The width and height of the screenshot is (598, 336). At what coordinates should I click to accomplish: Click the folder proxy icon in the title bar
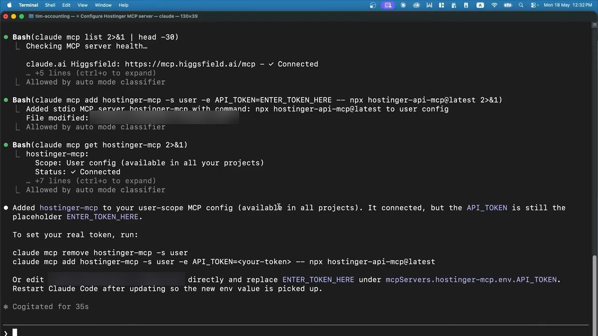tap(31, 16)
